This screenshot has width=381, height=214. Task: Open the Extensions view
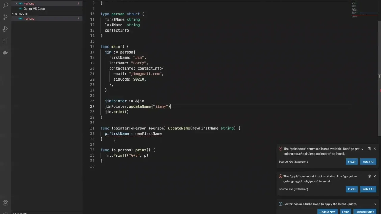click(x=5, y=41)
